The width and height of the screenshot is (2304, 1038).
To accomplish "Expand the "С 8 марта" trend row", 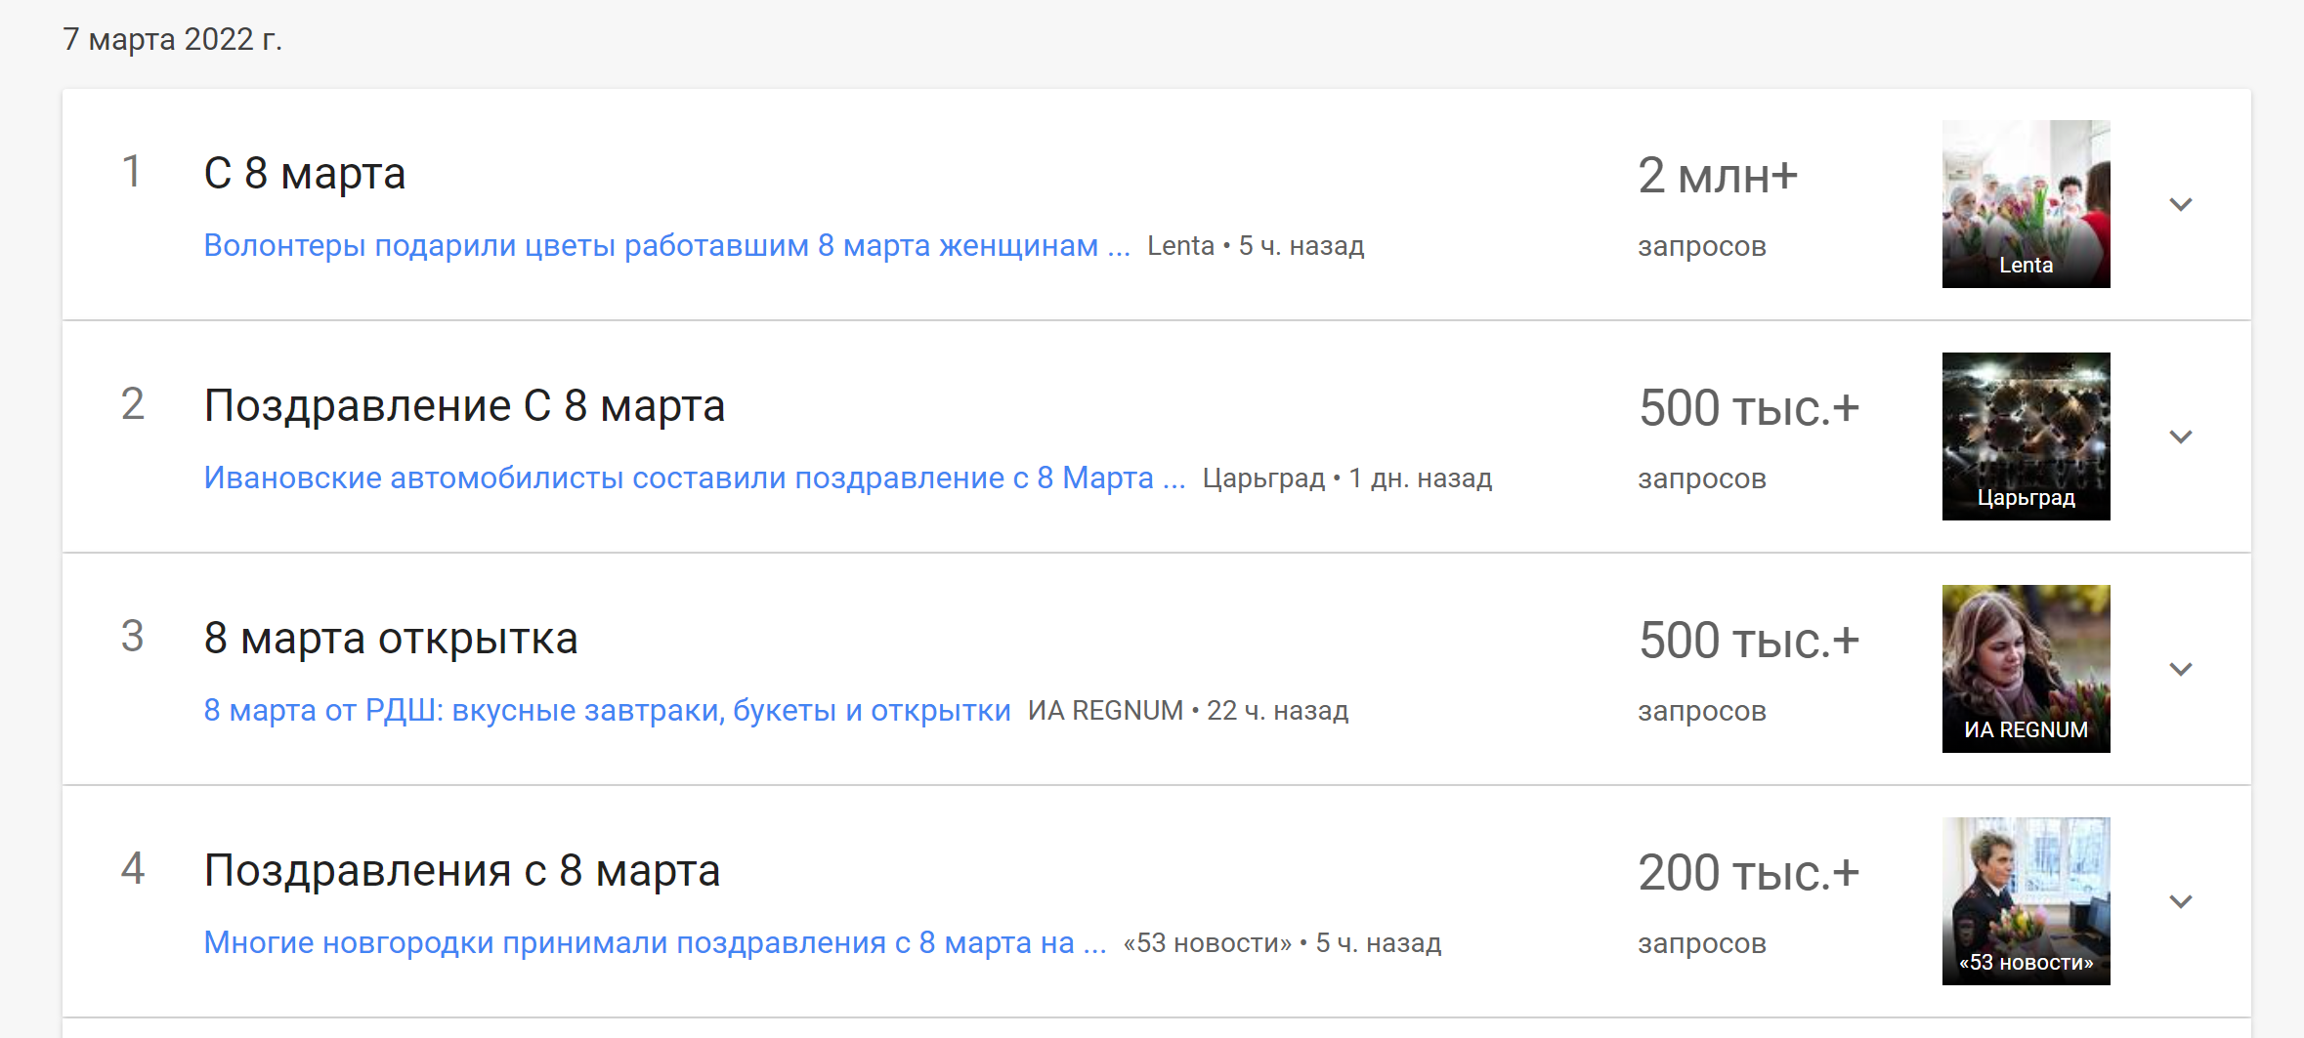I will point(2181,204).
